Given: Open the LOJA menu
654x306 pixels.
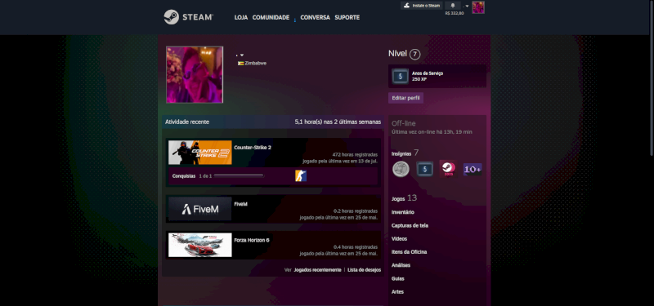Looking at the screenshot, I should click(241, 17).
